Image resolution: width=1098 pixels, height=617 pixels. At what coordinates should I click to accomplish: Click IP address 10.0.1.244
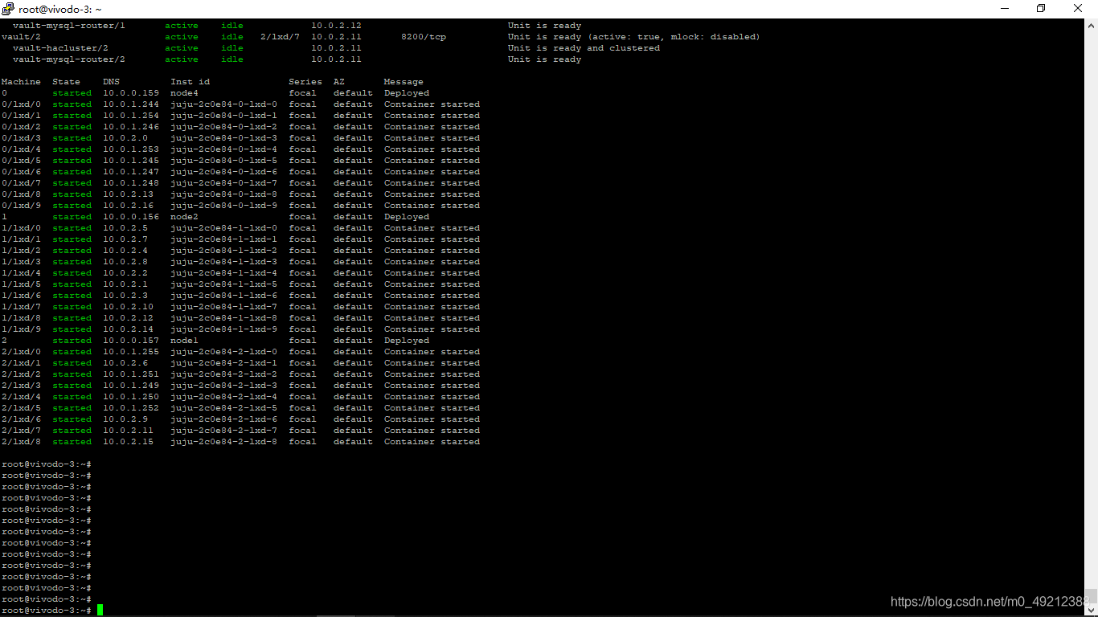tap(131, 104)
